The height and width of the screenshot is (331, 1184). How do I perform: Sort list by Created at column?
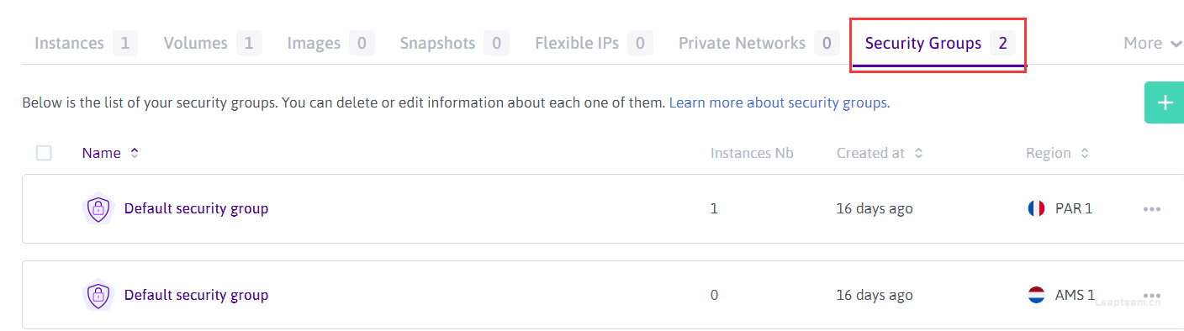(878, 153)
